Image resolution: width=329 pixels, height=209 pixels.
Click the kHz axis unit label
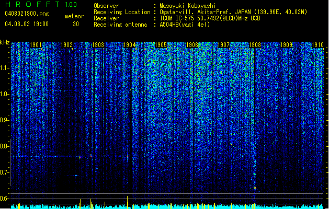(x=5, y=42)
